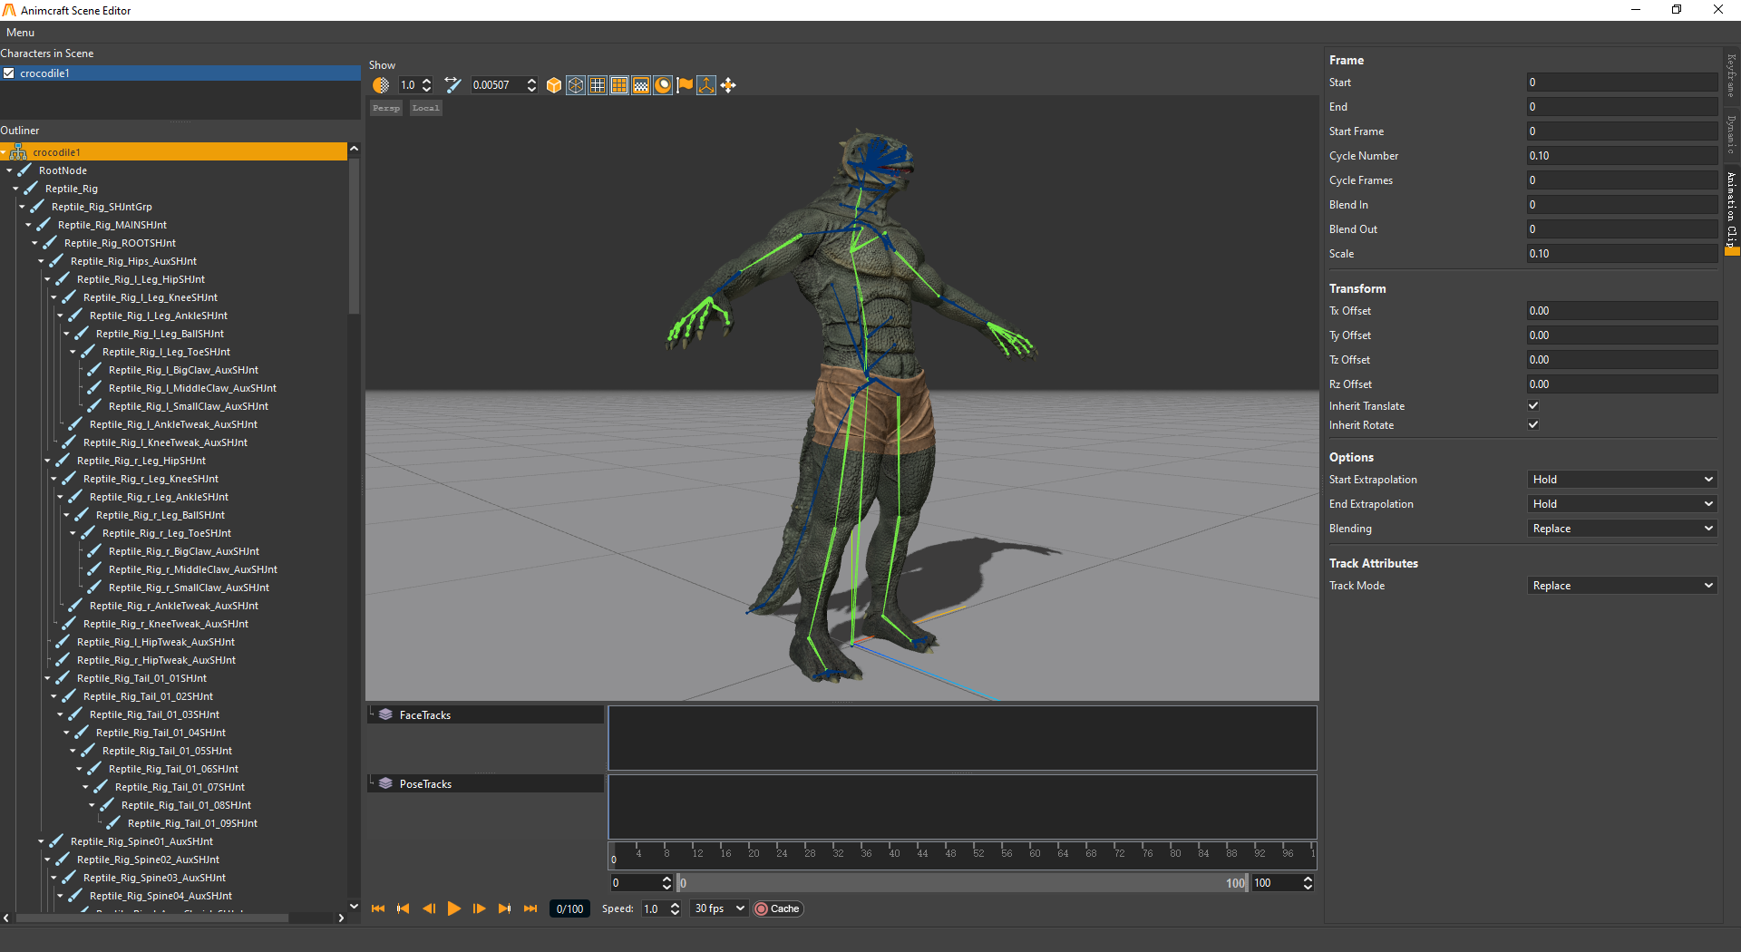Toggle the wireframe cube display icon
Image resolution: width=1741 pixels, height=952 pixels.
click(576, 85)
